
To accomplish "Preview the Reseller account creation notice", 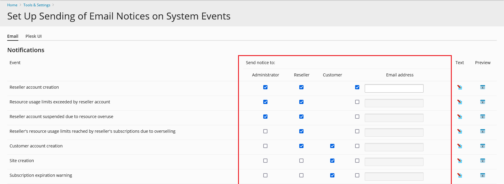I will pyautogui.click(x=482, y=87).
